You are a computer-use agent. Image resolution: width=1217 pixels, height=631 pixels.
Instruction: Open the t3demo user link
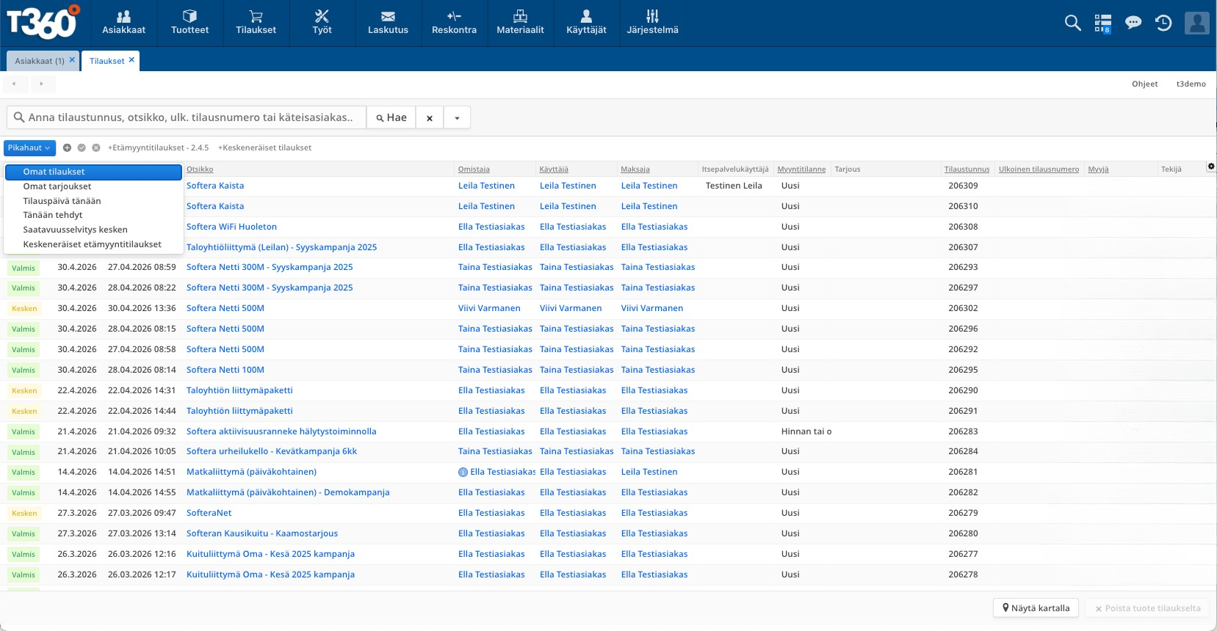(x=1191, y=84)
